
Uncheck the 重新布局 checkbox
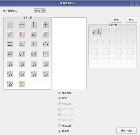coord(60,93)
